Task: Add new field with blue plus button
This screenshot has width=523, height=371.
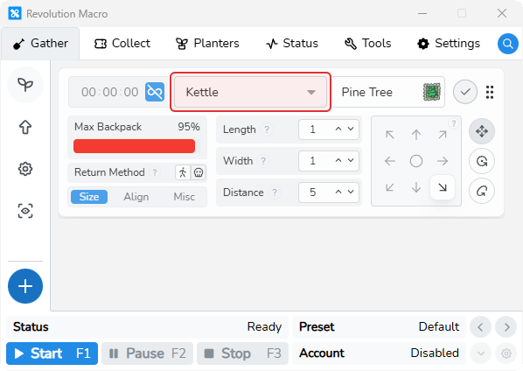Action: pyautogui.click(x=25, y=286)
